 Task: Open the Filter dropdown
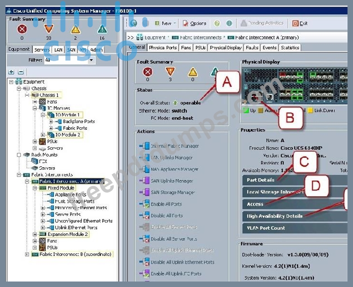pos(91,60)
